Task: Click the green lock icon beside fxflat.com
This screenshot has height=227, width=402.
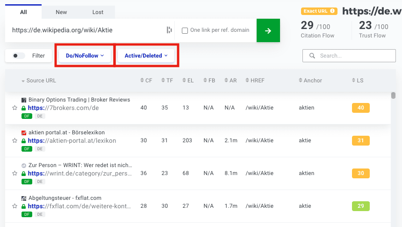Action: (x=23, y=206)
